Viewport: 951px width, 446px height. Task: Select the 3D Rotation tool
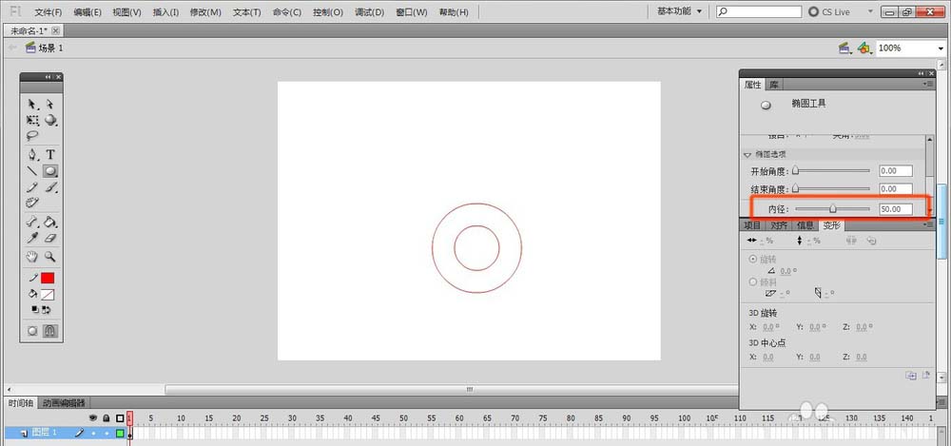click(51, 120)
